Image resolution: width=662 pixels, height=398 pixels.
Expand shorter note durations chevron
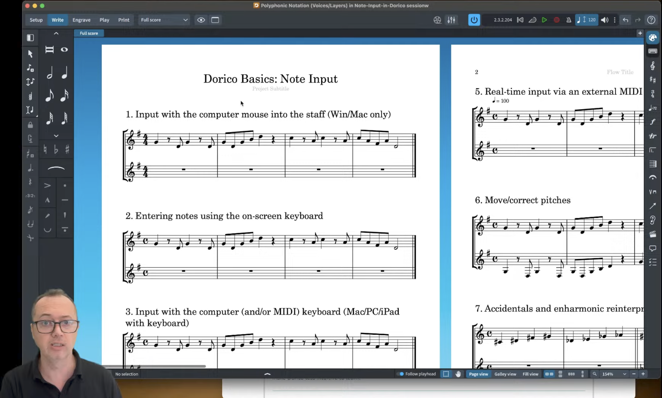[56, 136]
